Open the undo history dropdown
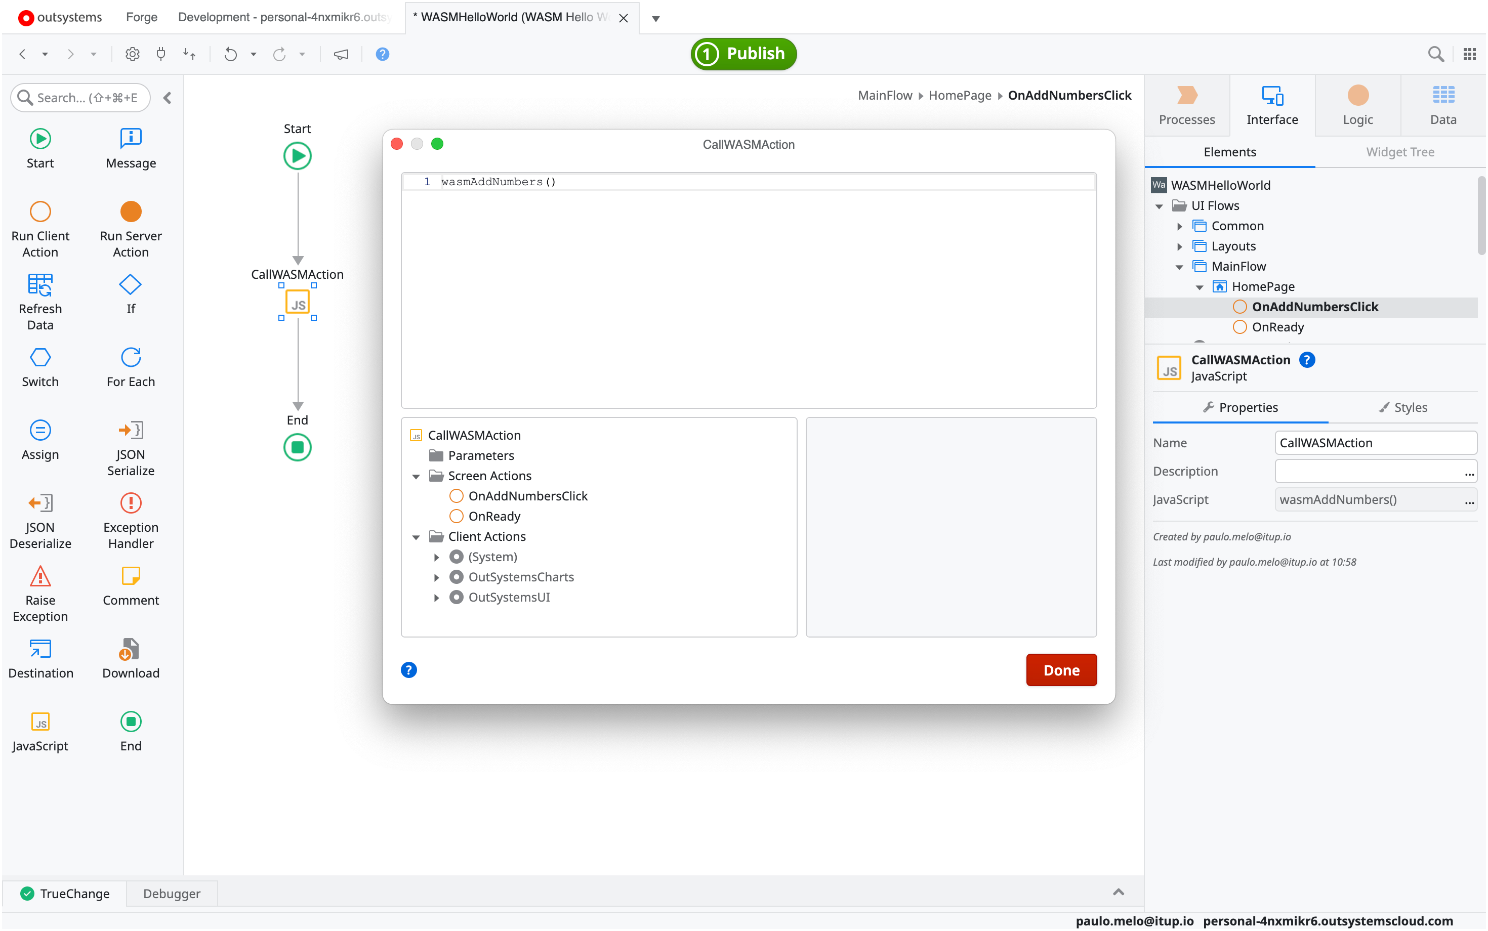 [253, 54]
